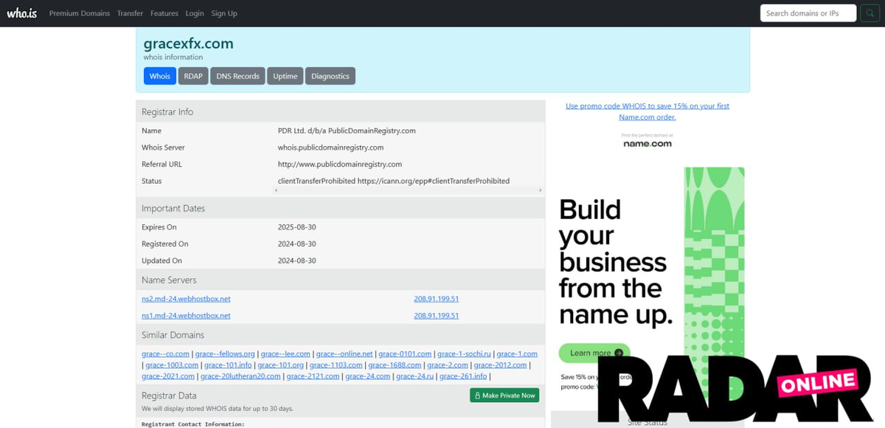Open similar domain grace-1-sochi.ru
The width and height of the screenshot is (885, 428).
point(464,354)
